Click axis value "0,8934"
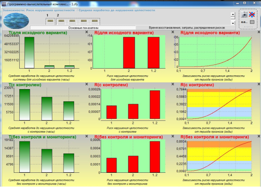Image resolution: width=261 pixels, height=187 pixels. pyautogui.click(x=182, y=141)
